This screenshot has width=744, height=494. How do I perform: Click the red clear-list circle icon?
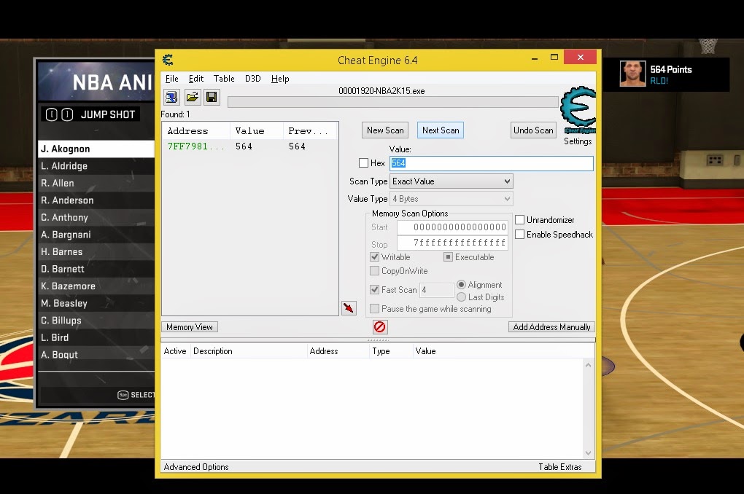[x=379, y=326]
